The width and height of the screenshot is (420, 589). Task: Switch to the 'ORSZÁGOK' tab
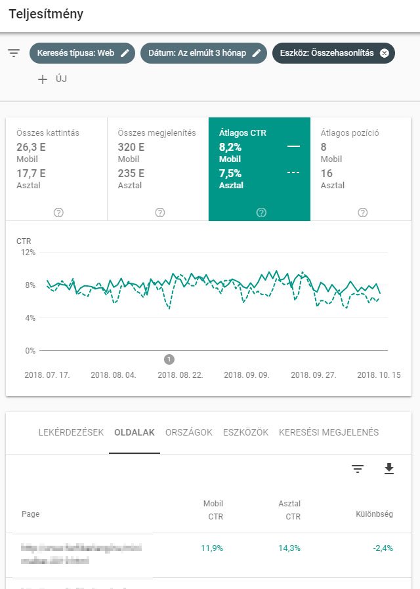[x=188, y=432]
